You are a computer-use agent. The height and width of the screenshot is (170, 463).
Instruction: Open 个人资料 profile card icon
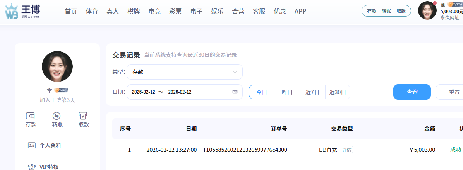coord(32,145)
